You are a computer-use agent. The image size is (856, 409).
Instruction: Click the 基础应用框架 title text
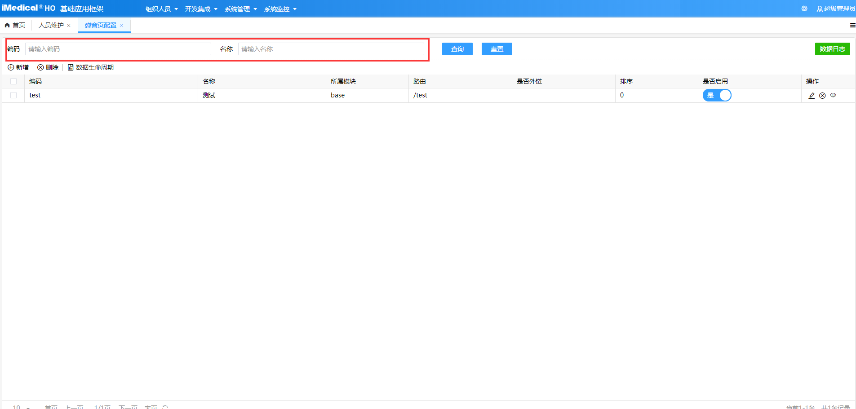pyautogui.click(x=82, y=9)
